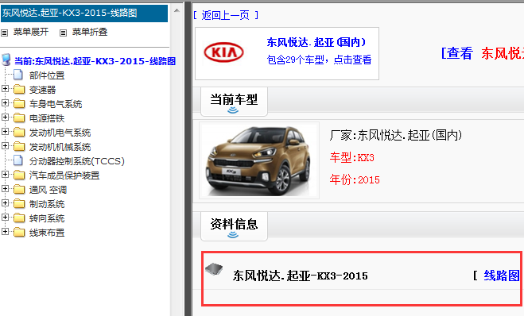Screen dimensions: 524x316
Task: Select the 通风.空调 tree label
Action: pyautogui.click(x=48, y=190)
